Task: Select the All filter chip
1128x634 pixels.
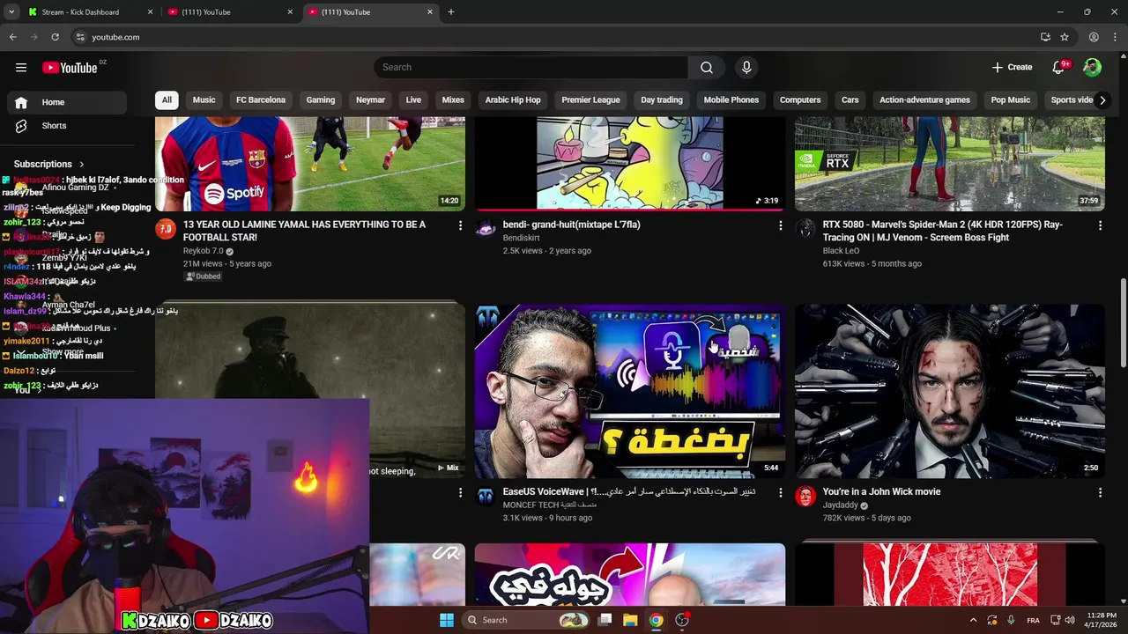Action: tap(167, 100)
